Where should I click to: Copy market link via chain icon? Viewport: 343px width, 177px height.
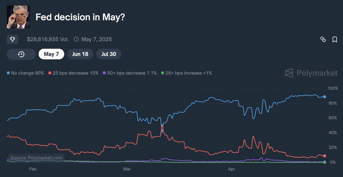click(323, 39)
